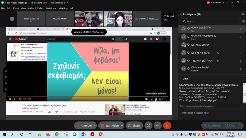Open Meeting Info
Image resolution: width=246 pixels, height=138 pixels.
tap(39, 3)
